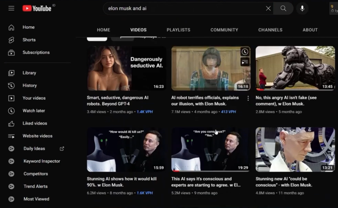Viewport: 338px width, 208px height.
Task: Play the Dangerously seductive AI thumbnail
Action: (126, 68)
